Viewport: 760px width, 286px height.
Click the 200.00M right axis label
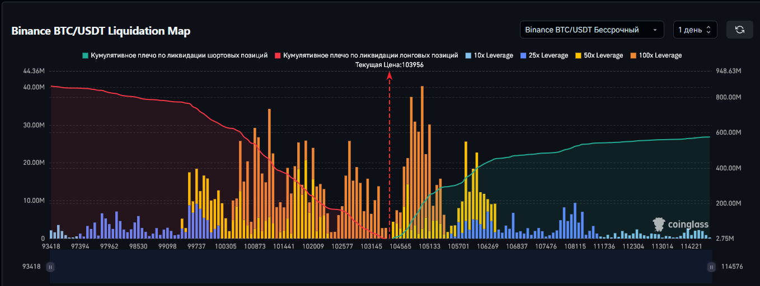tap(728, 203)
